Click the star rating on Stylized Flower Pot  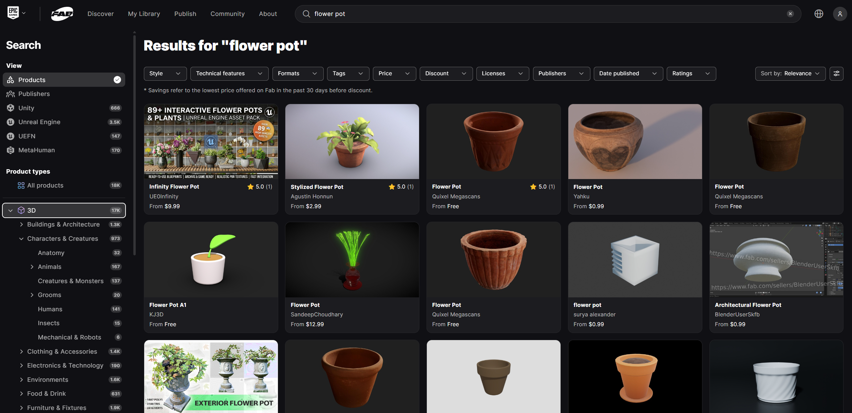pyautogui.click(x=401, y=186)
